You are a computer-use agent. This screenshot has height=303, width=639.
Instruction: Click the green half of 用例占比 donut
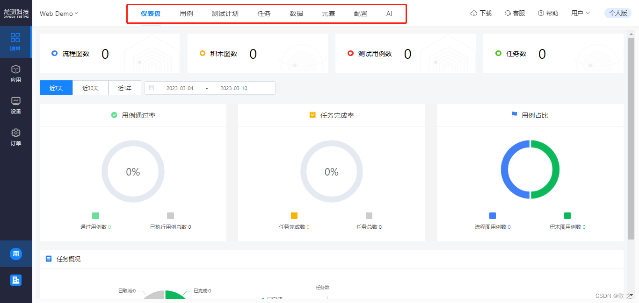(x=556, y=169)
